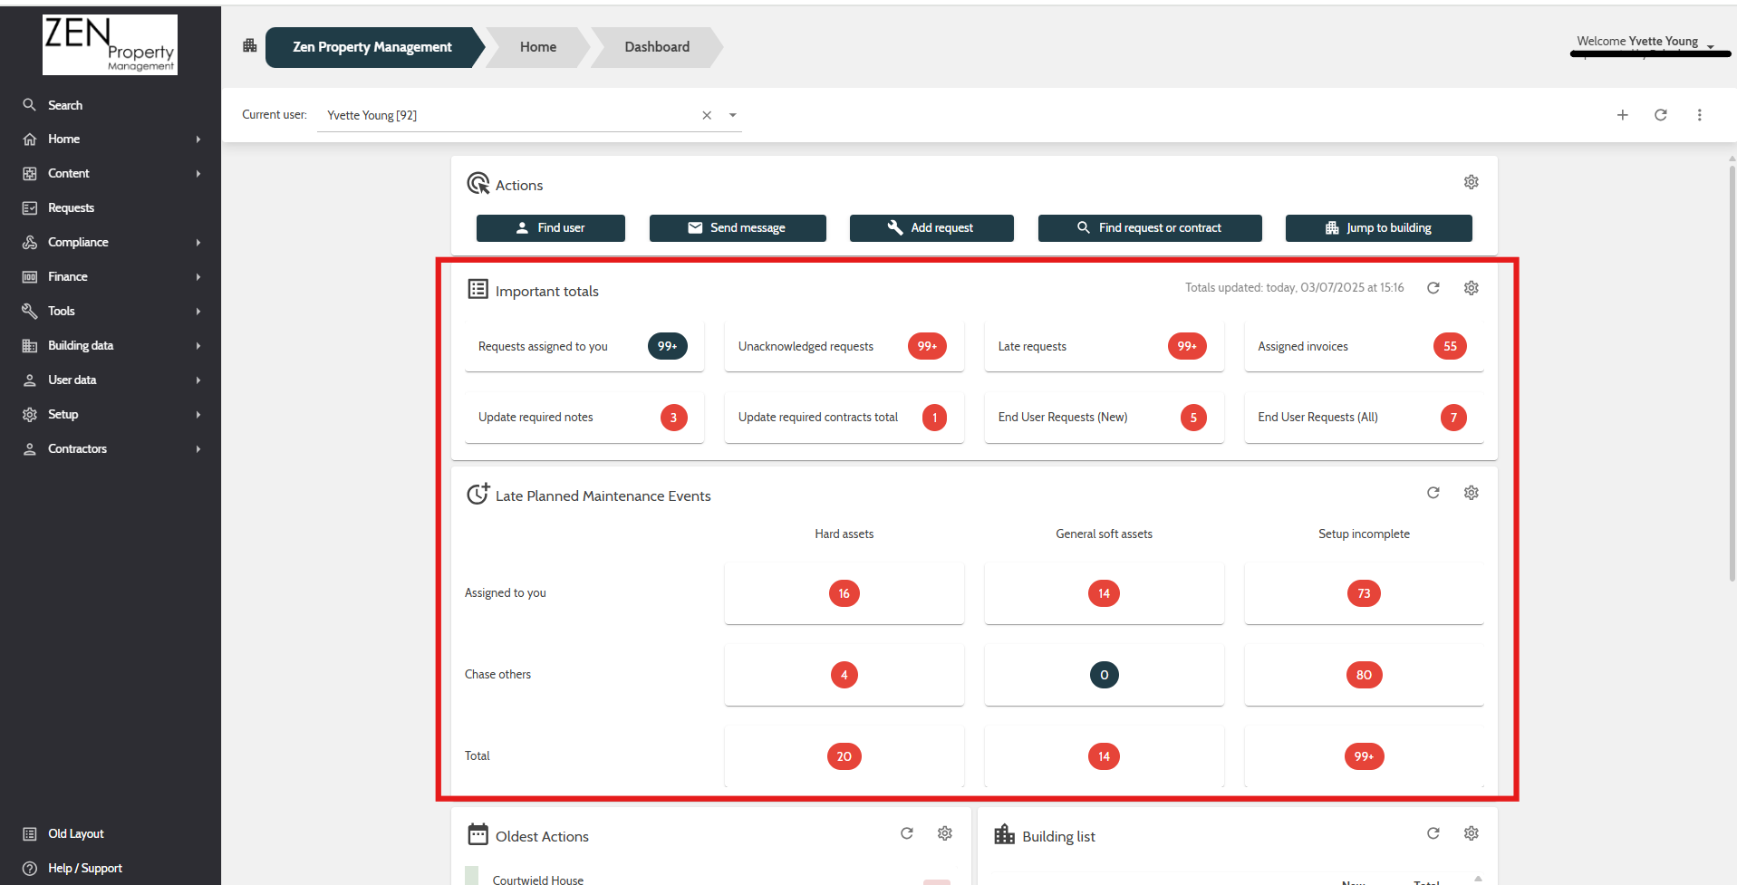The width and height of the screenshot is (1737, 885).
Task: Open Oldest Actions settings gear
Action: click(x=945, y=833)
